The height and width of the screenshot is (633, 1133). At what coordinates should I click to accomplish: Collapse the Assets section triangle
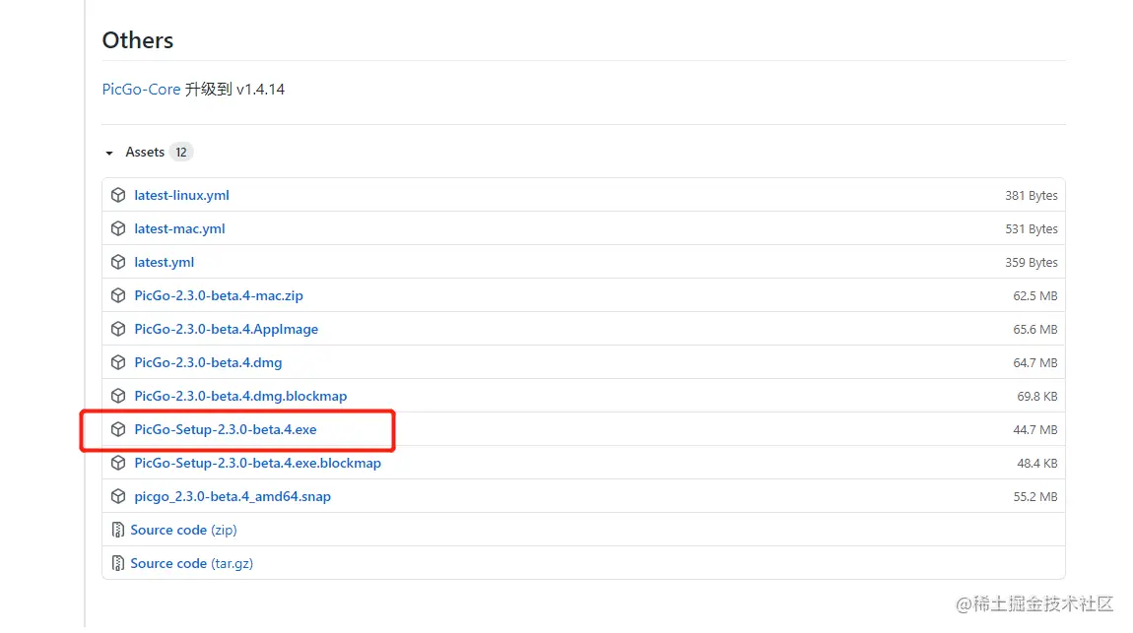click(x=109, y=153)
